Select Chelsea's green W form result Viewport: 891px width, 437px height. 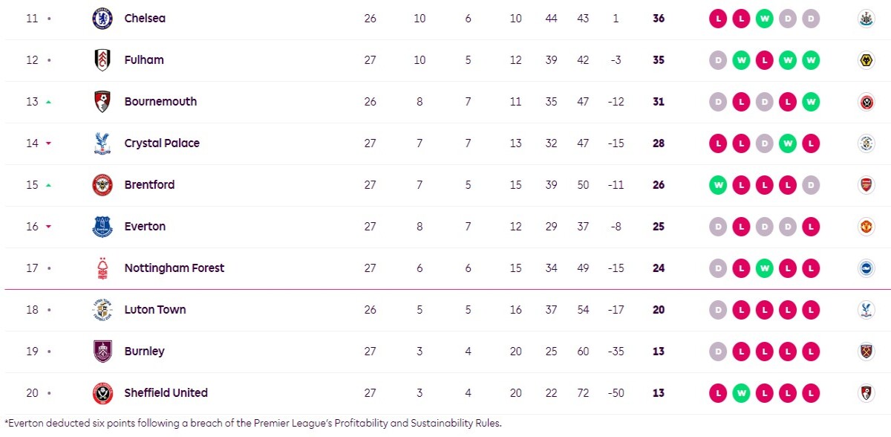[x=764, y=19]
